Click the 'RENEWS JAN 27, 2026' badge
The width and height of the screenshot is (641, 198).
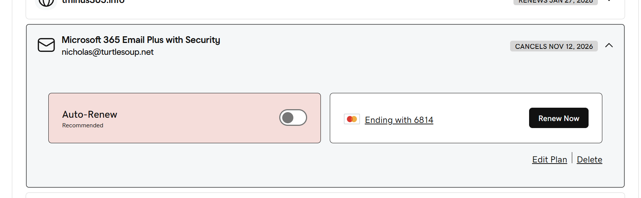555,2
